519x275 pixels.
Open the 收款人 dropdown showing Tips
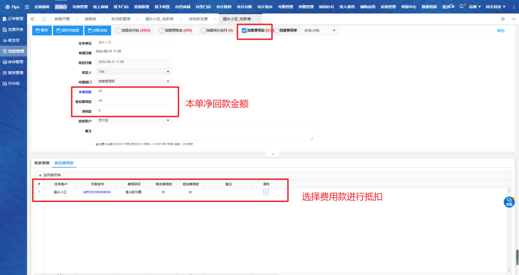click(134, 72)
